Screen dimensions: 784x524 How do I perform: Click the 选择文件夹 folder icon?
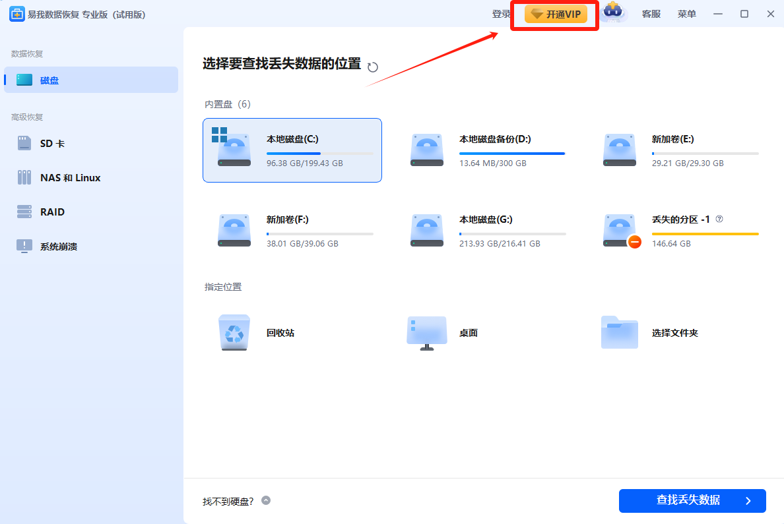(x=619, y=332)
